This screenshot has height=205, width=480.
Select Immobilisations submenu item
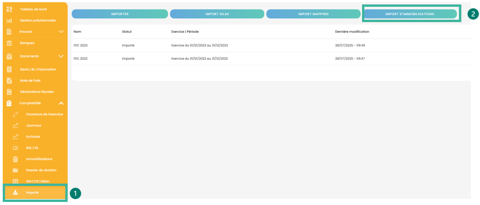(x=39, y=159)
